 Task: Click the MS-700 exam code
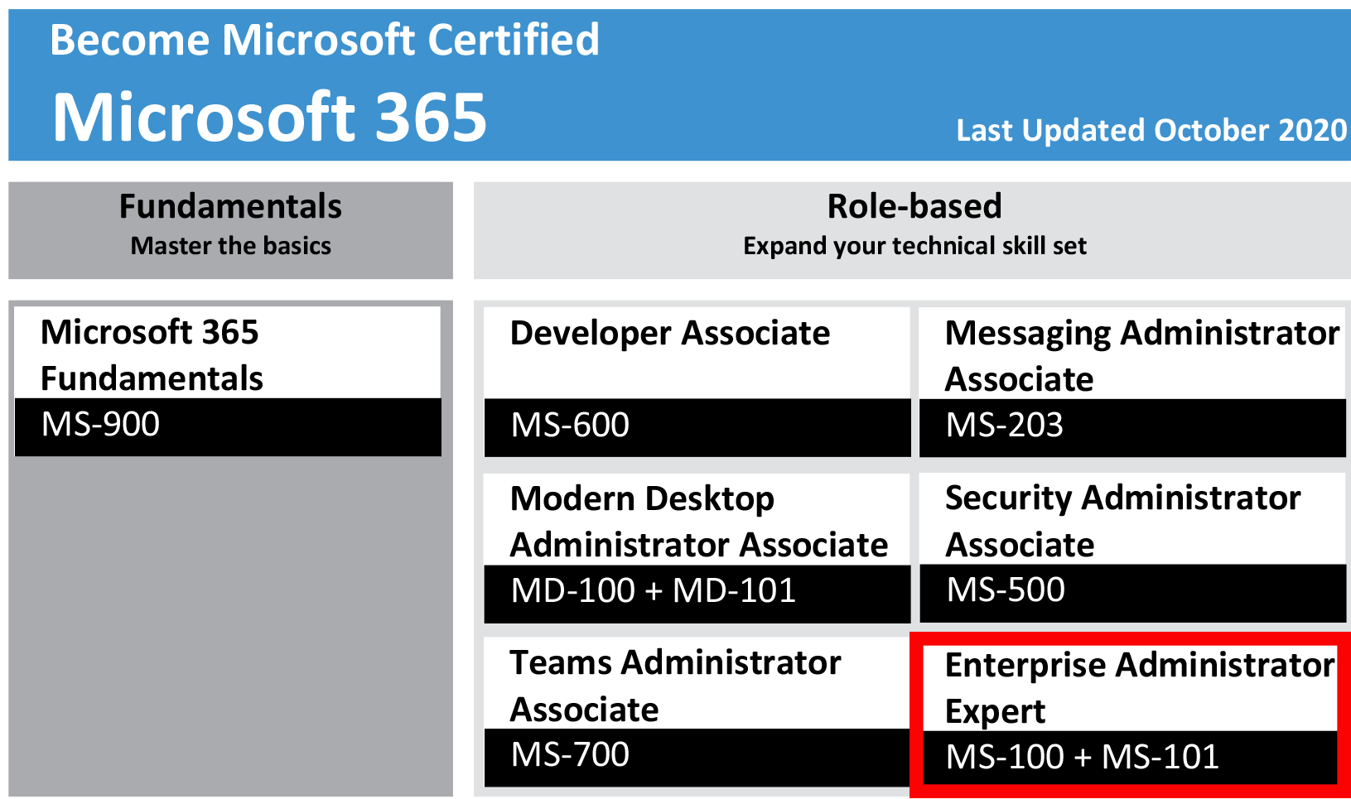tap(570, 754)
